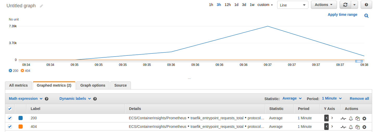Create alarm with bell icon for 200 row
The height and width of the screenshot is (132, 375).
click(351, 118)
